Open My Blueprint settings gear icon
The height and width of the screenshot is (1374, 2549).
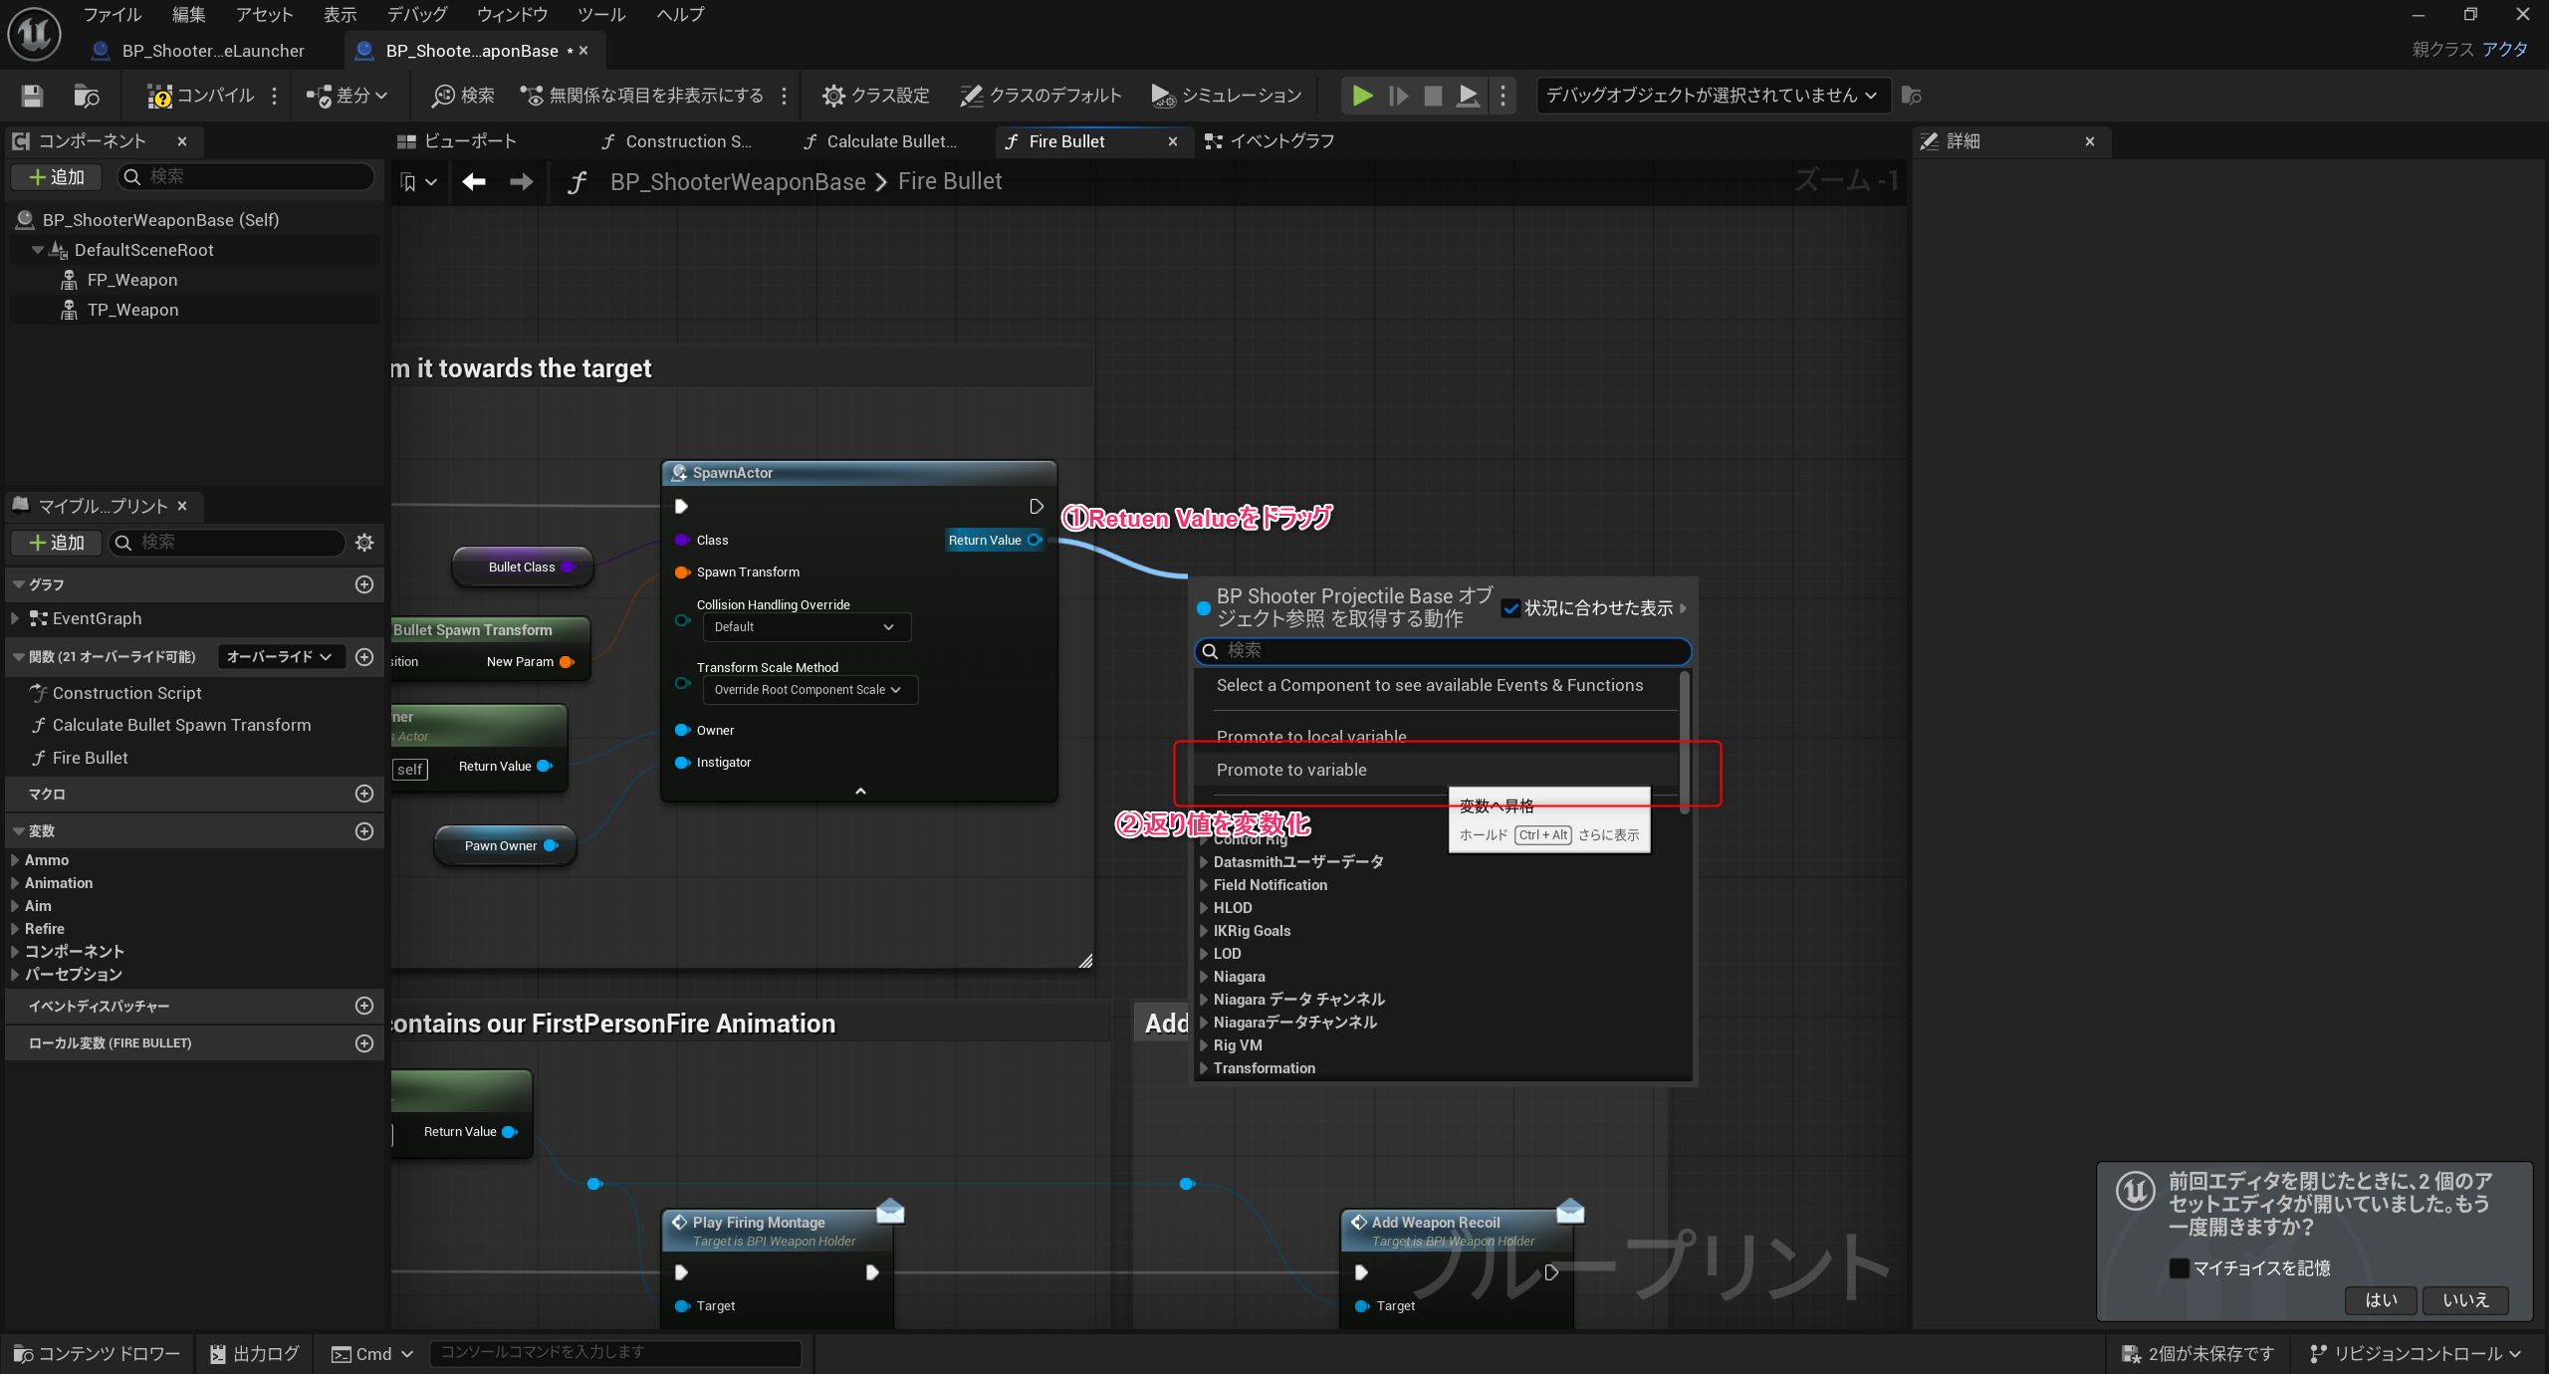tap(364, 543)
